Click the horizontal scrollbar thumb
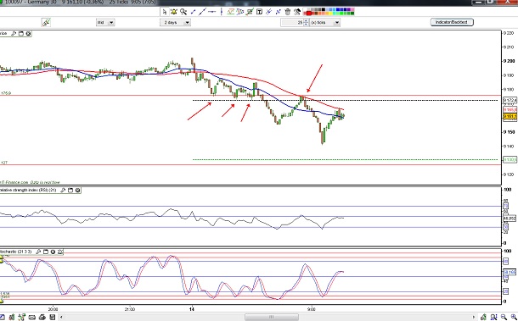The width and height of the screenshot is (518, 321). pos(272,317)
